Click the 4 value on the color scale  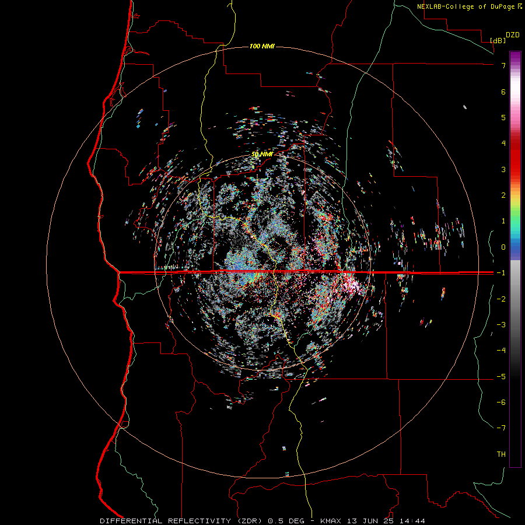click(x=503, y=143)
